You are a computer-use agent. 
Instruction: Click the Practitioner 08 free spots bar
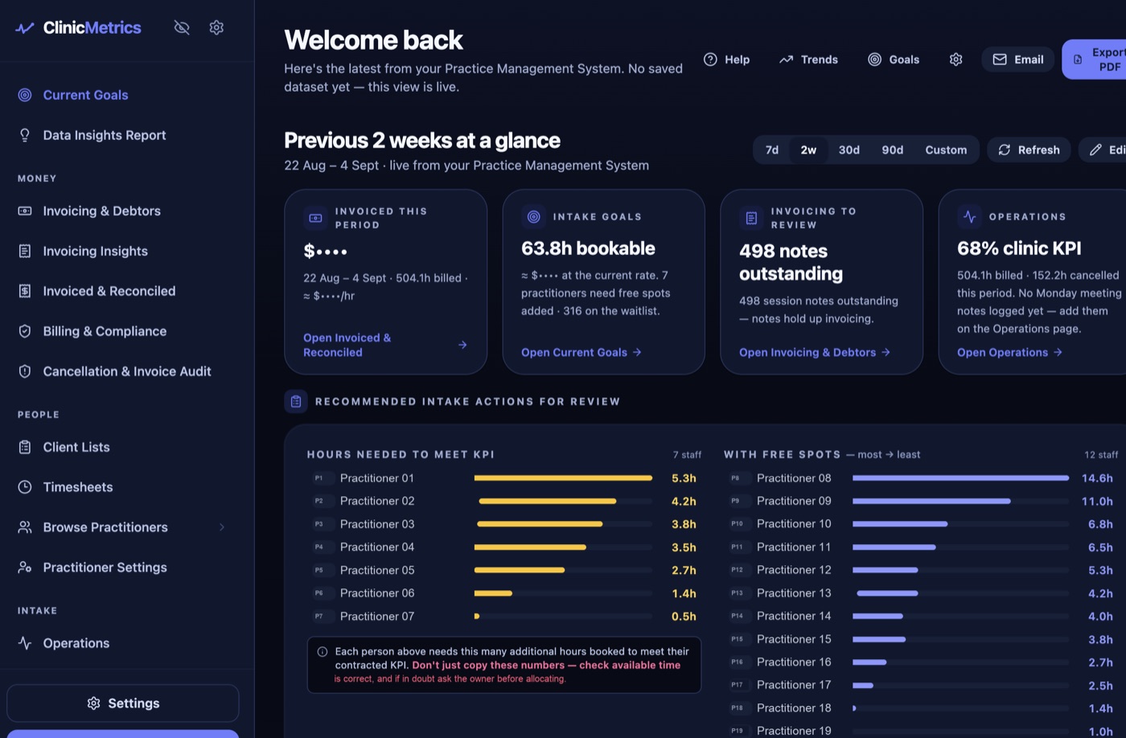click(961, 478)
